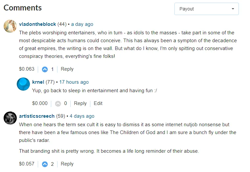Reply to artisticscreech's comment

(x=67, y=164)
